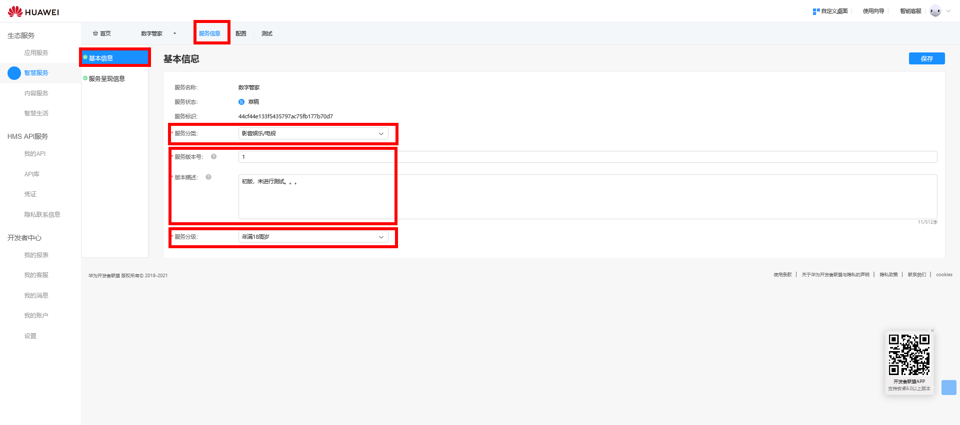Viewport: 960px width, 425px height.
Task: Show help tooltip for 服务版本号
Action: click(213, 157)
